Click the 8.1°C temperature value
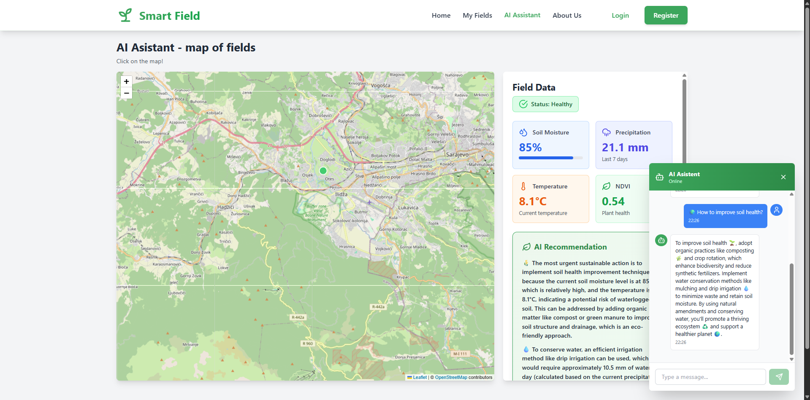The width and height of the screenshot is (810, 400). 533,201
